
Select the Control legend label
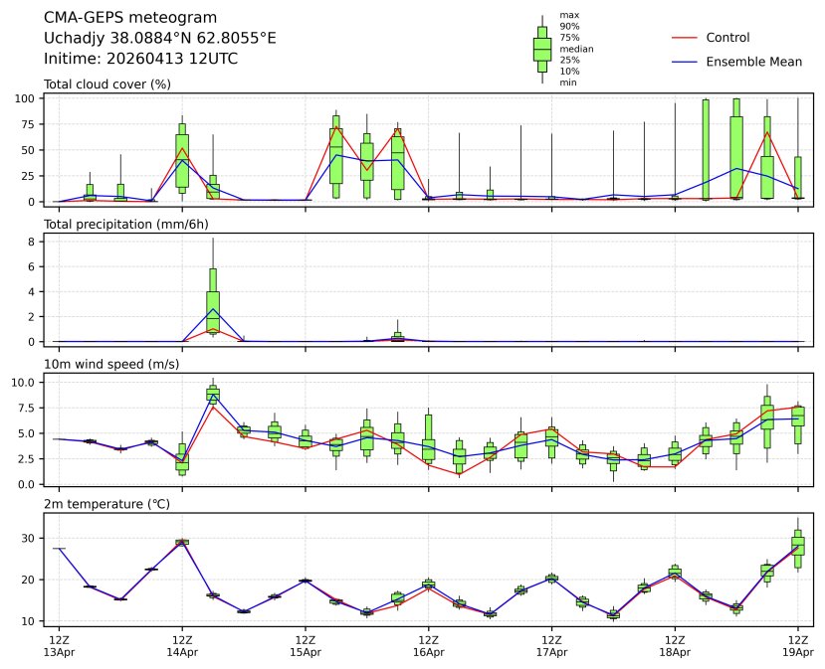pos(726,38)
